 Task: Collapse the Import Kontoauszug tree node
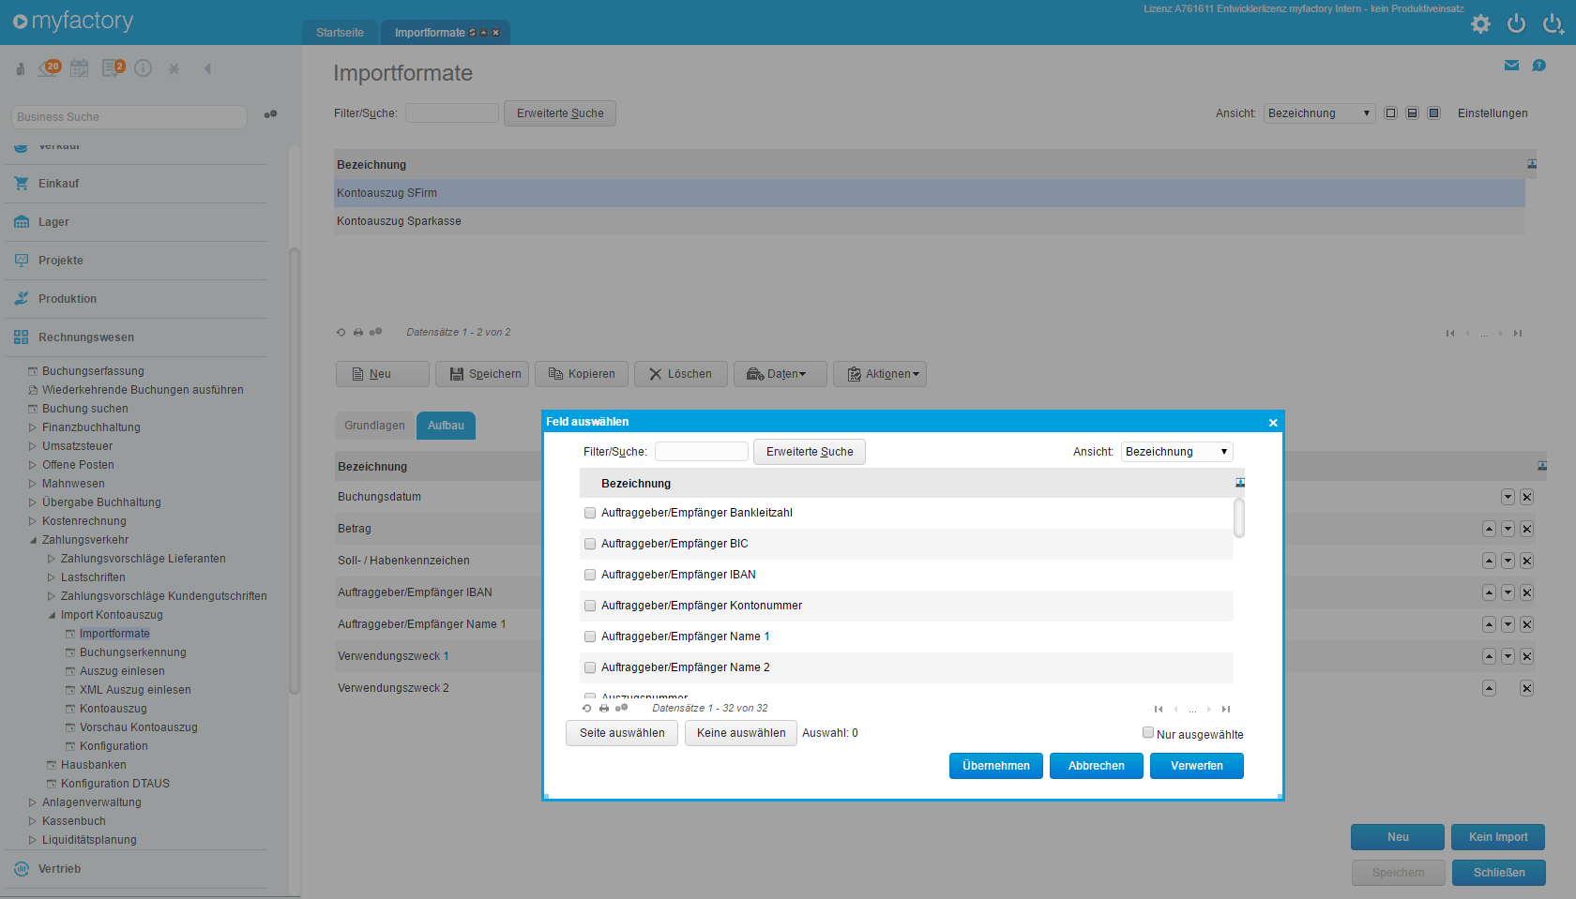(53, 615)
